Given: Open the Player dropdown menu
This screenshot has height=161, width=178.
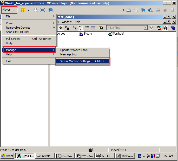Looking at the screenshot, I should point(9,10).
